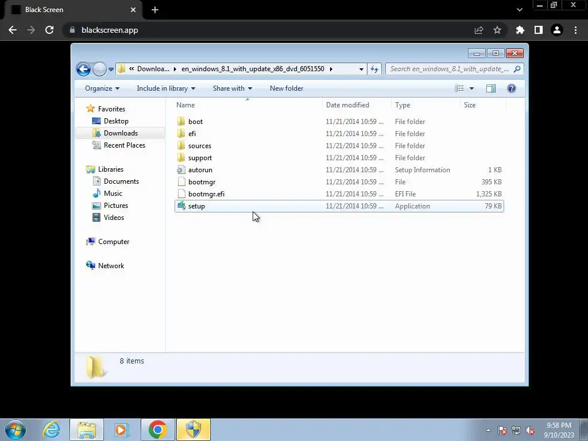
Task: Bookmark this page with the star icon
Action: coord(497,30)
